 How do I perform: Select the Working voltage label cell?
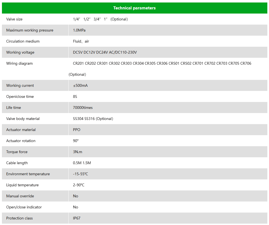[x=20, y=52]
